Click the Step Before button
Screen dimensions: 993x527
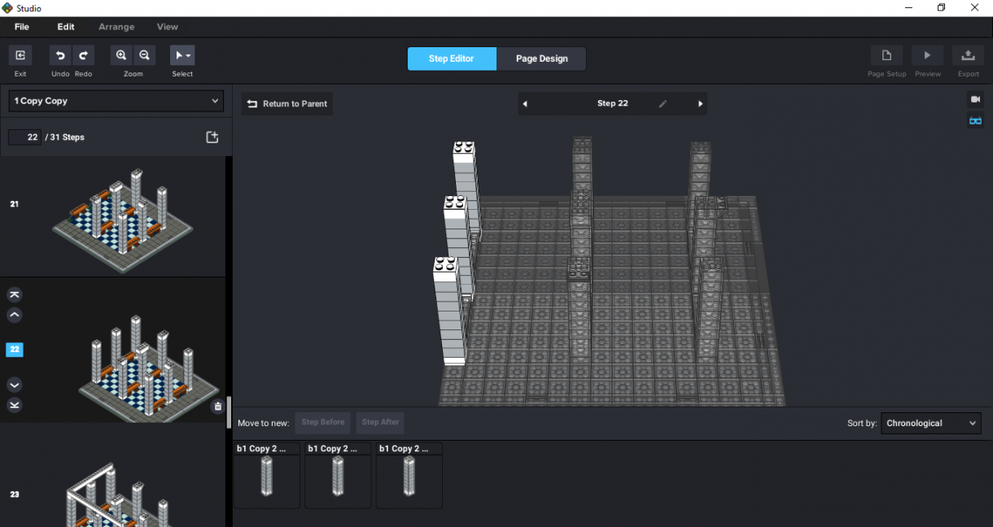click(x=323, y=422)
